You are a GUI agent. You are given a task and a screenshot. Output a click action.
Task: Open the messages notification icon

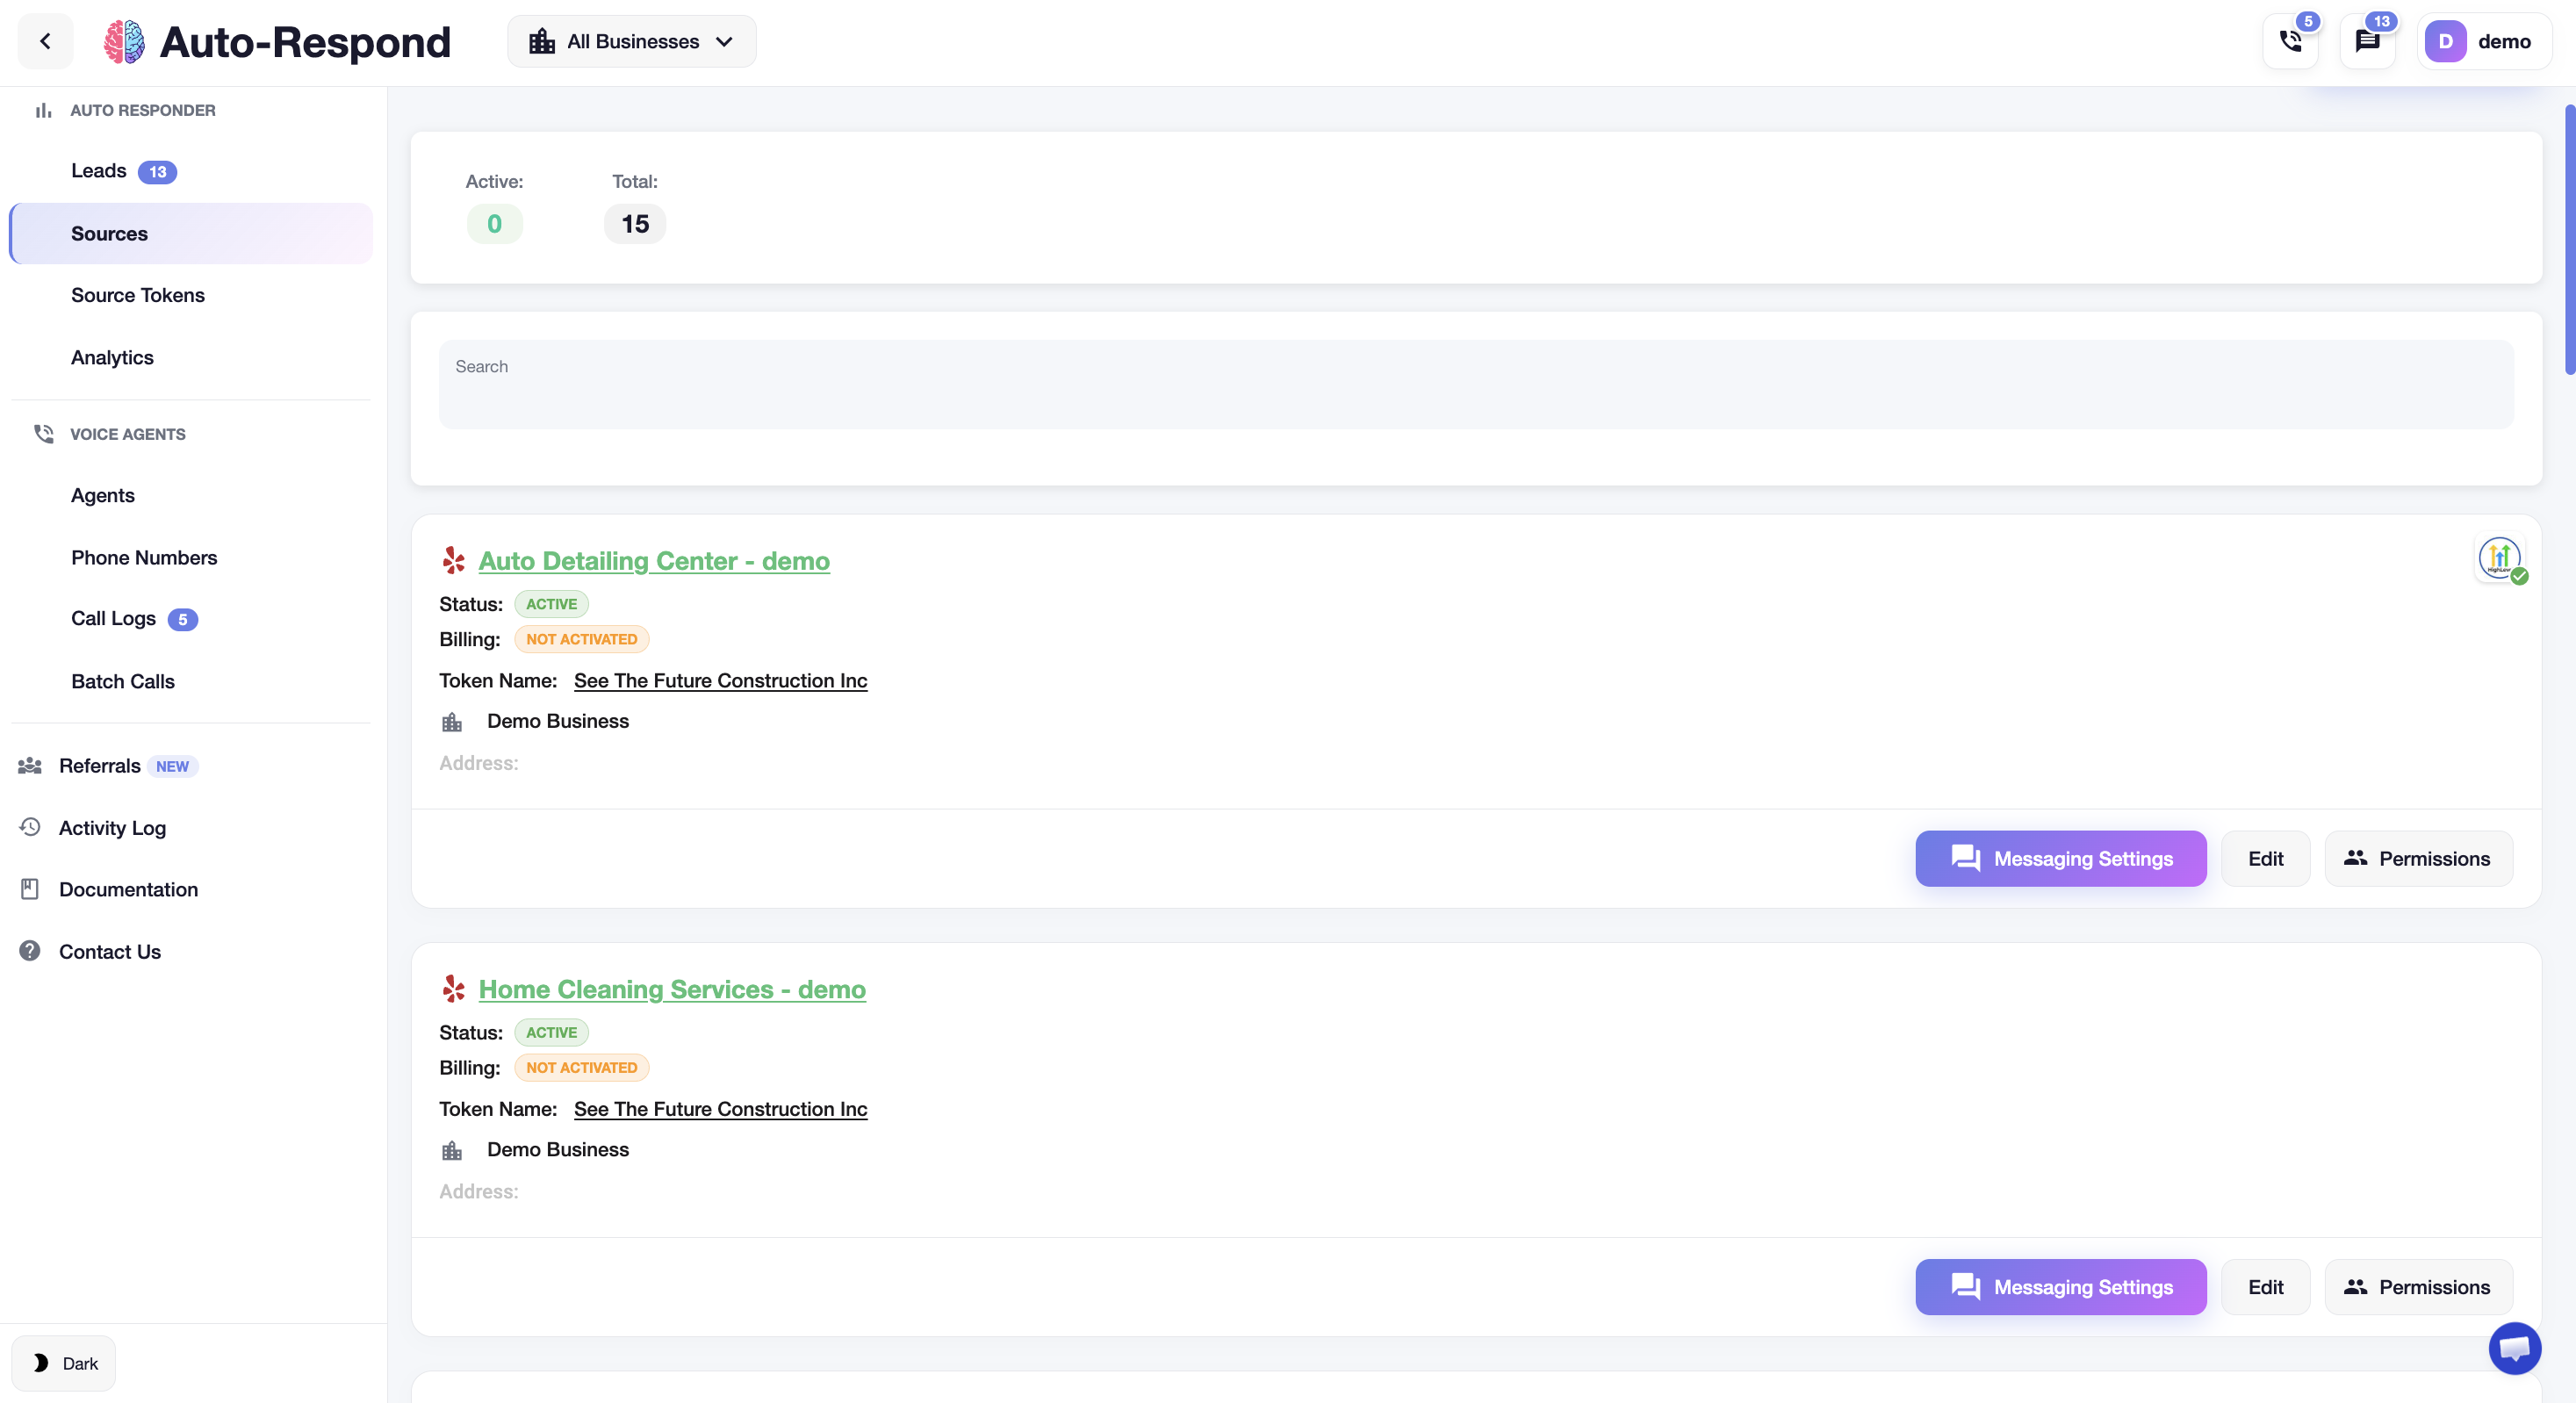pyautogui.click(x=2367, y=41)
